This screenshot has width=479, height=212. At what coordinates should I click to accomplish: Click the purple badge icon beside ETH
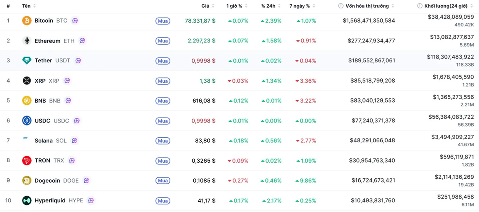(83, 41)
